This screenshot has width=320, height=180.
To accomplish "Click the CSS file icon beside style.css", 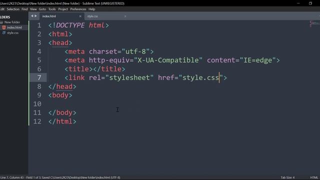I will pyautogui.click(x=4, y=32).
